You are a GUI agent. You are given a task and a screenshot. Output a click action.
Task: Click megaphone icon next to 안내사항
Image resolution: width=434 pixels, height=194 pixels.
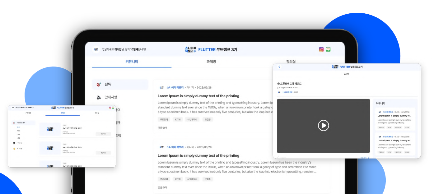click(99, 97)
